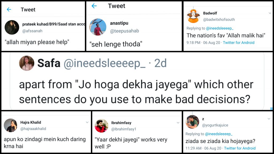Image resolution: width=274 pixels, height=154 pixels.
Task: Click user z's profile avatar
Action: pyautogui.click(x=192, y=122)
